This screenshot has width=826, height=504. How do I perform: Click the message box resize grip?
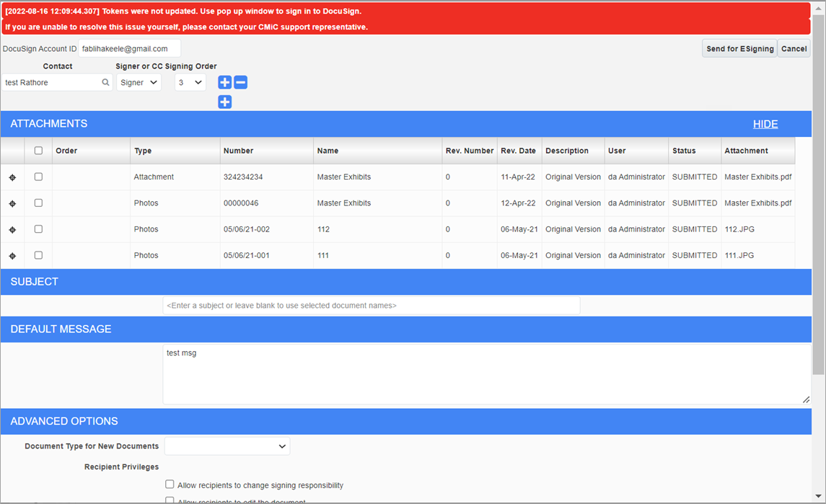(x=806, y=399)
